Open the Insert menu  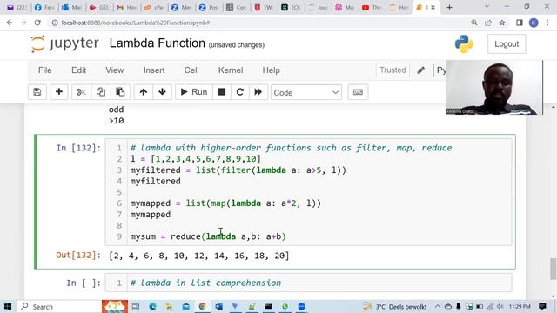(x=154, y=70)
